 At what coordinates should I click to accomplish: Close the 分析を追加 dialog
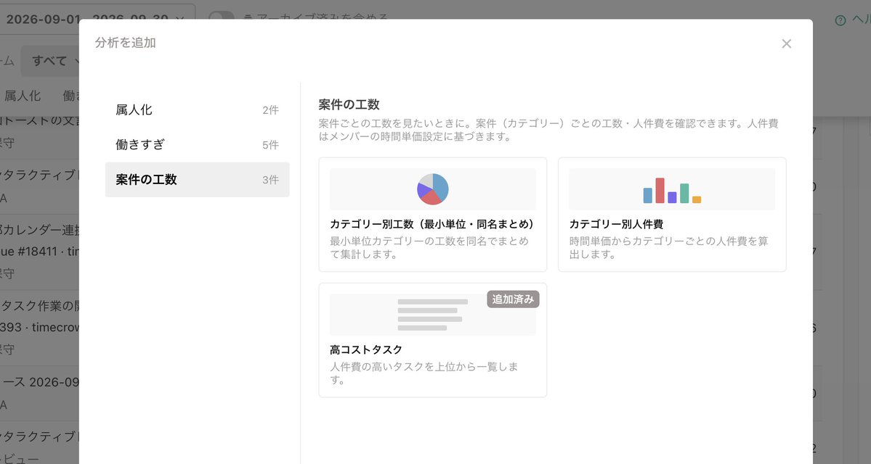tap(786, 43)
